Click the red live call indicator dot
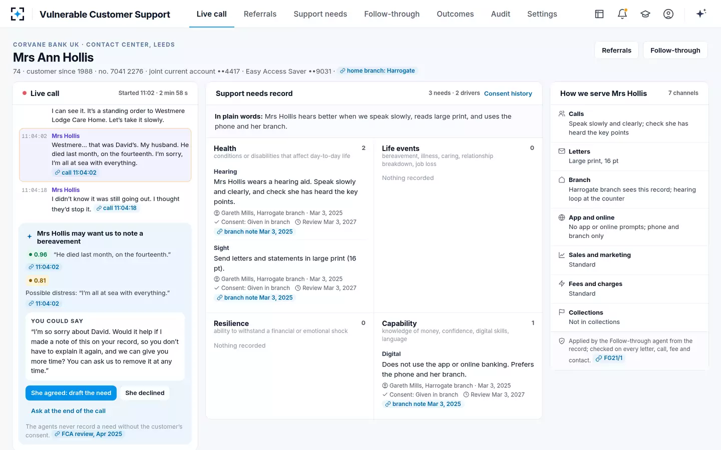 pos(25,93)
